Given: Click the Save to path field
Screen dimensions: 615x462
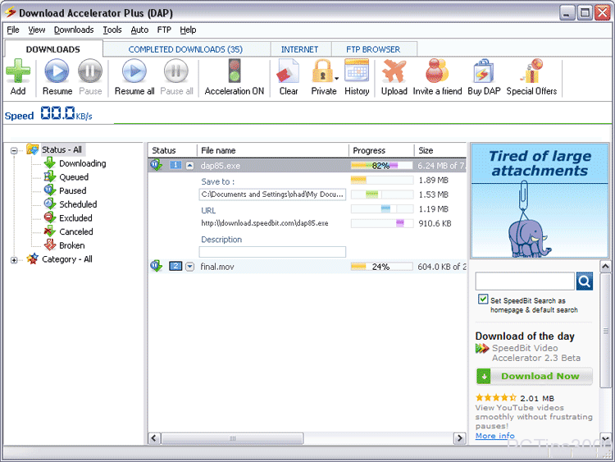Looking at the screenshot, I should click(x=272, y=194).
